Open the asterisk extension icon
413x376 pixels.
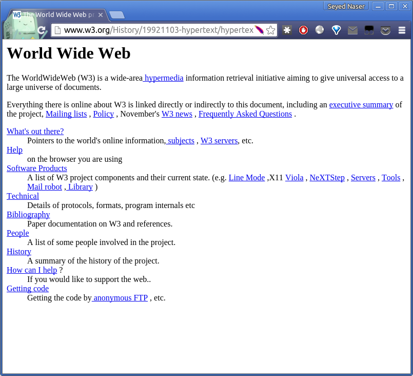coord(287,30)
